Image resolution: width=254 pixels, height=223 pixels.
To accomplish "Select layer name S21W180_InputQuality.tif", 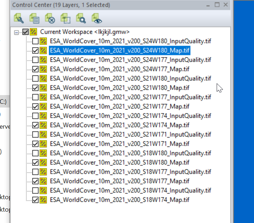I will pyautogui.click(x=130, y=78).
